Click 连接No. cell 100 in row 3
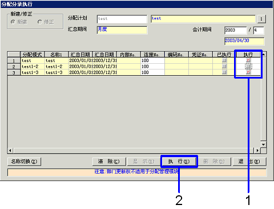Viewport: 274px width, 209px height. pyautogui.click(x=152, y=72)
